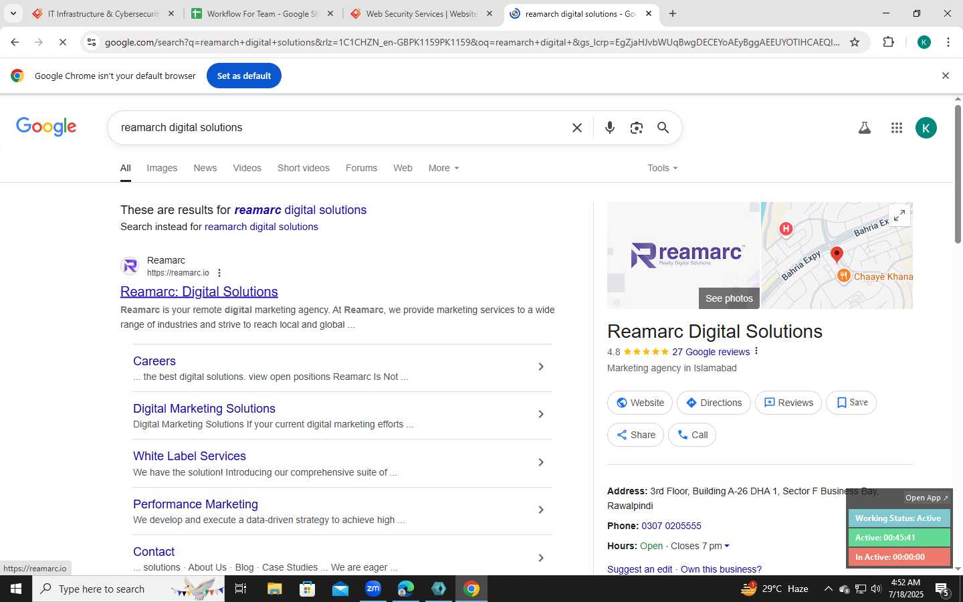Clear the search box with the X icon
Viewport: 963px width, 602px height.
tap(577, 128)
